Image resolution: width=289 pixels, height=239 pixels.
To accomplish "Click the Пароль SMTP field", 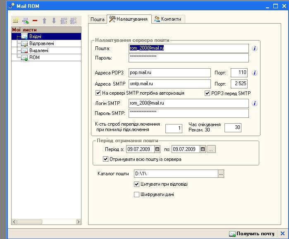I will (189, 113).
